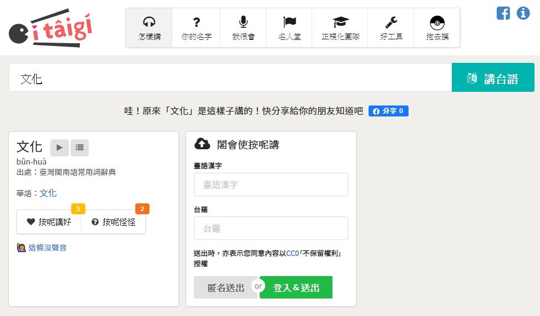Vote 按呢講好 with the heart
The image size is (540, 316).
point(49,222)
